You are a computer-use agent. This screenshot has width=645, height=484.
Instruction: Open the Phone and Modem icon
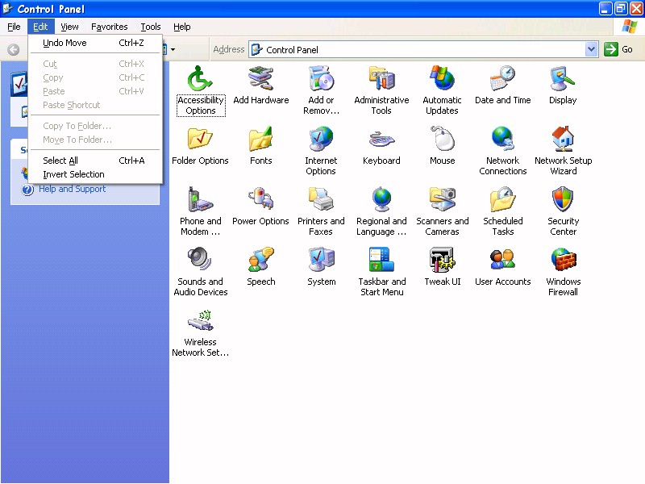(x=200, y=198)
